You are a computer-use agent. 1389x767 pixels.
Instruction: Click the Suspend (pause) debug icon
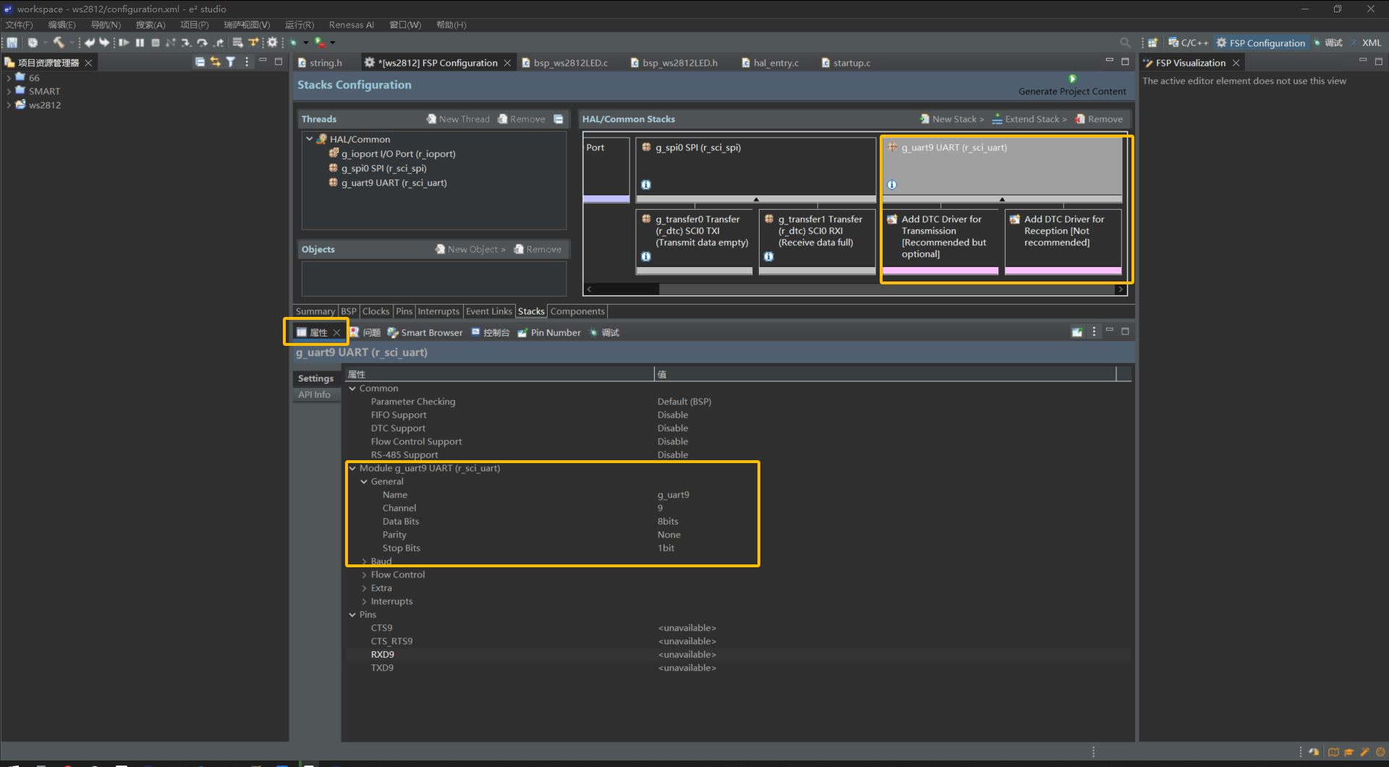pyautogui.click(x=140, y=43)
